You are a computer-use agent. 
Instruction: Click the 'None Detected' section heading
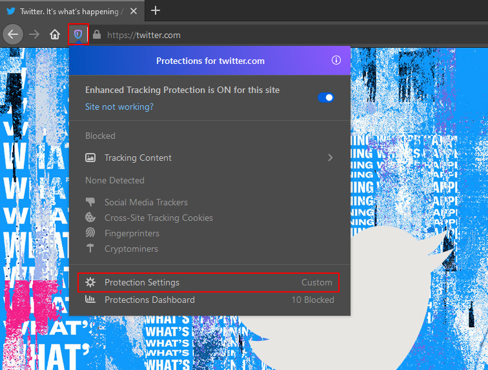point(115,180)
